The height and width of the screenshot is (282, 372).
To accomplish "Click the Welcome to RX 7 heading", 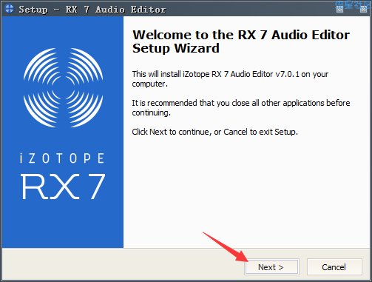I will point(241,35).
